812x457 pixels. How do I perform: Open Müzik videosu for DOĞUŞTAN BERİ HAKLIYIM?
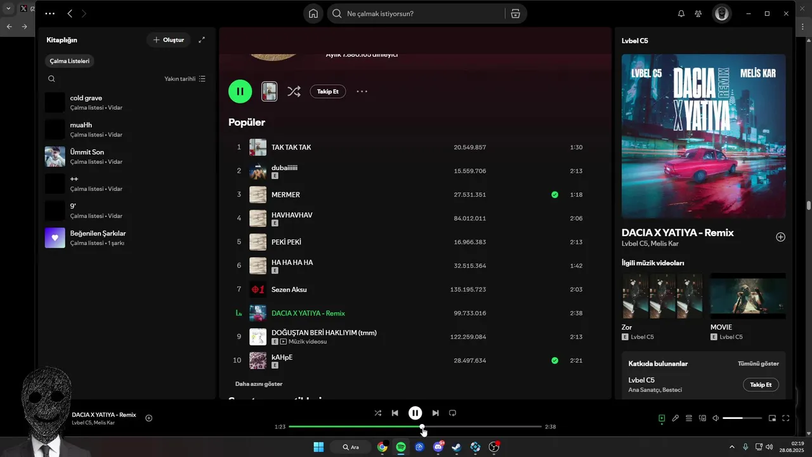tap(304, 341)
